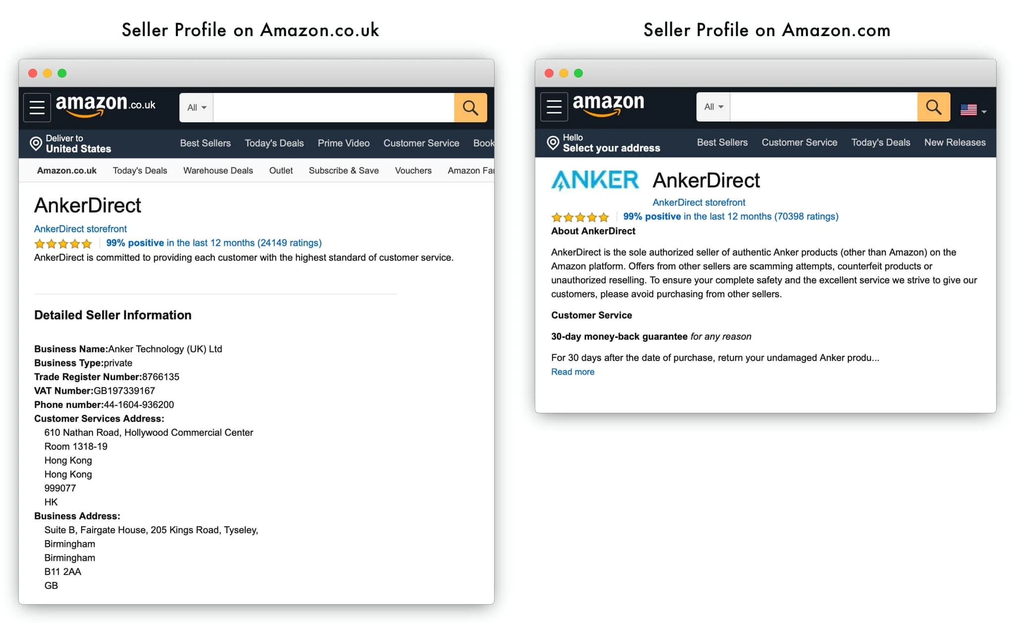The height and width of the screenshot is (623, 1015).
Task: Open the US flag language selector
Action: pyautogui.click(x=973, y=110)
